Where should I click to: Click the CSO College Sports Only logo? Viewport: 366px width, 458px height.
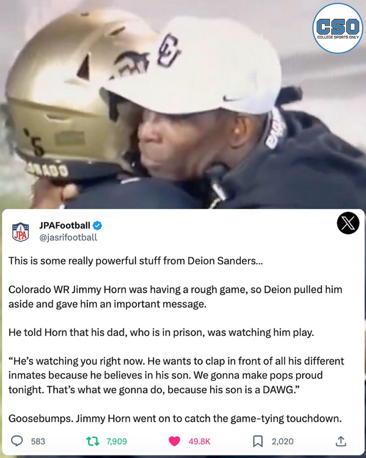[x=338, y=28]
